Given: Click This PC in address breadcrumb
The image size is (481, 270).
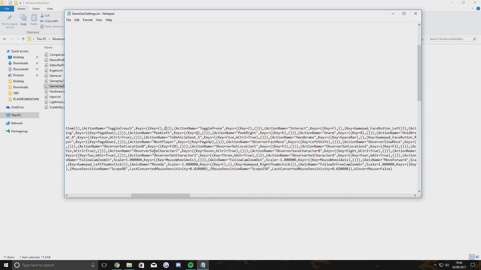Looking at the screenshot, I should tap(41, 39).
